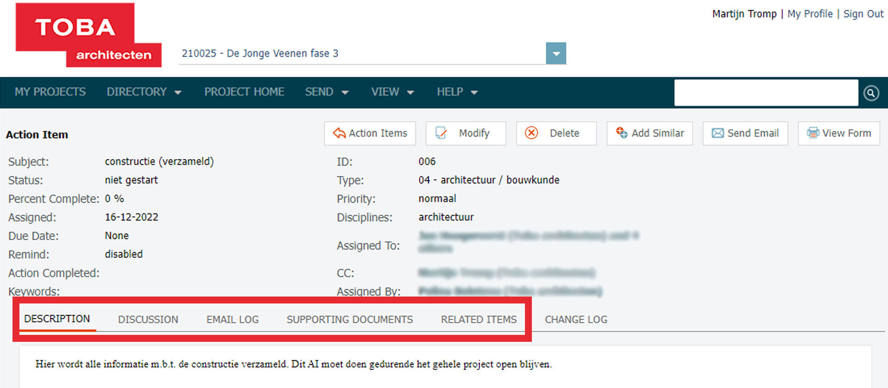
Task: Click inside the search input field
Action: tap(766, 93)
